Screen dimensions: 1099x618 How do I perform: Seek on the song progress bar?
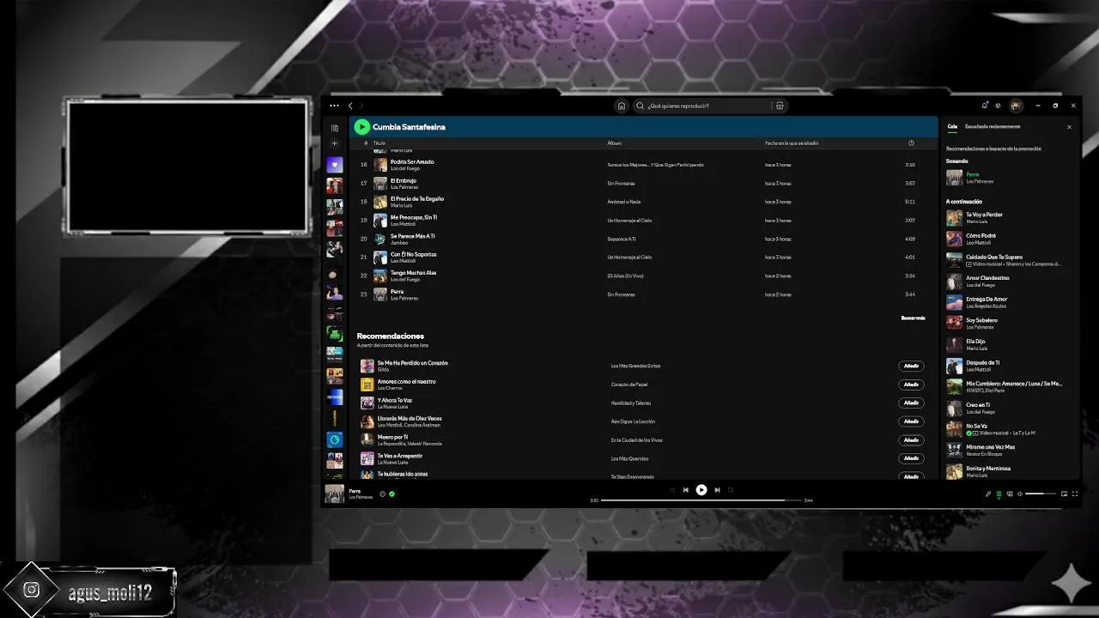[701, 500]
